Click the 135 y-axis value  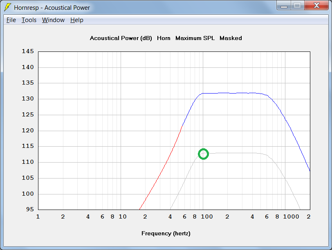coord(28,83)
